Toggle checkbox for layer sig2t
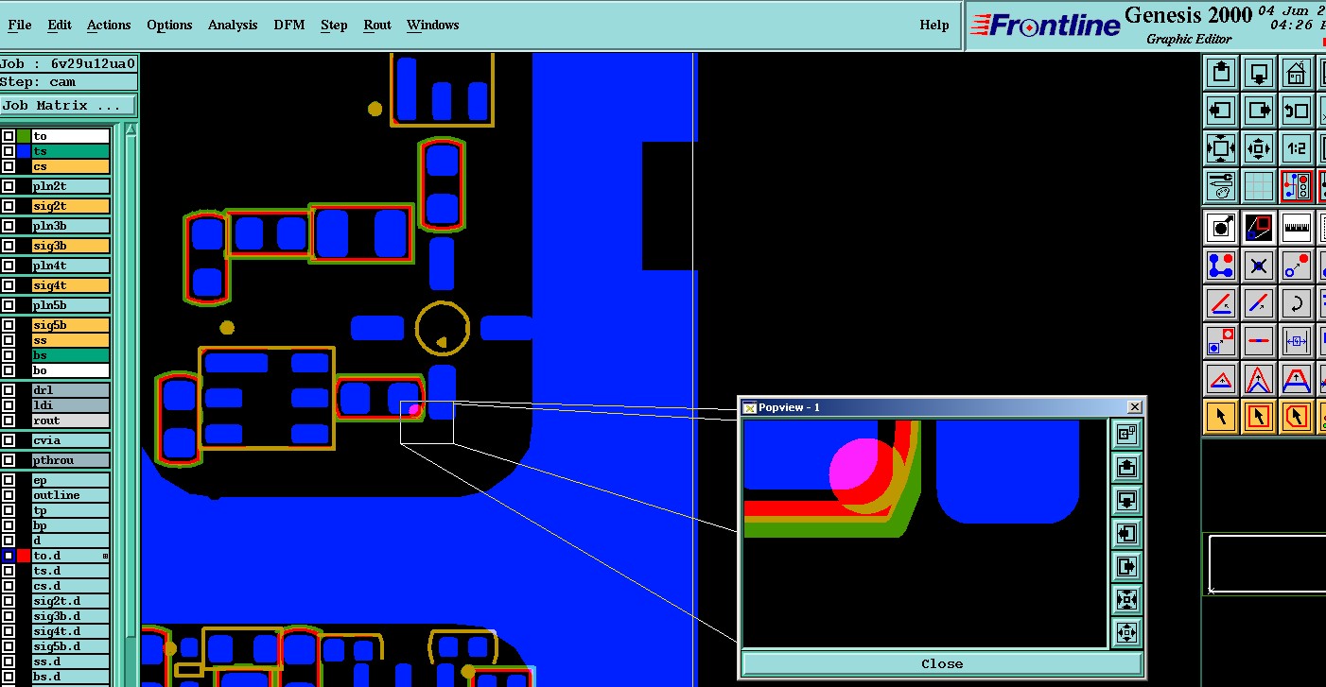The height and width of the screenshot is (687, 1326). click(x=9, y=206)
